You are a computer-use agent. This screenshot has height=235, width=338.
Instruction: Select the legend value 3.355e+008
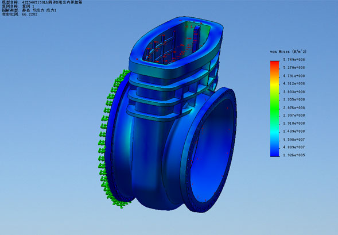coord(294,99)
